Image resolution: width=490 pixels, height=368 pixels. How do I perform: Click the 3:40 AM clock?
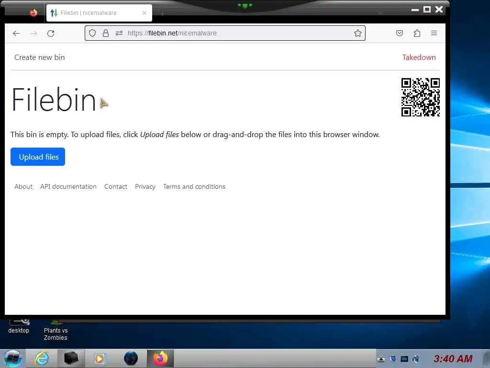click(x=453, y=358)
